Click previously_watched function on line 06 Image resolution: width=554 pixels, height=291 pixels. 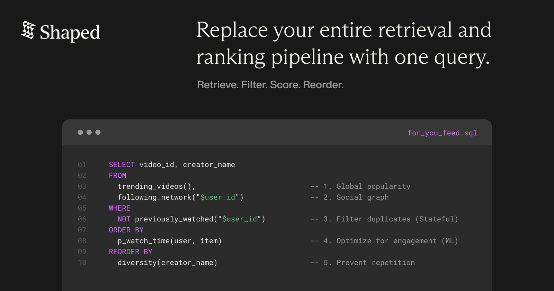coord(174,219)
